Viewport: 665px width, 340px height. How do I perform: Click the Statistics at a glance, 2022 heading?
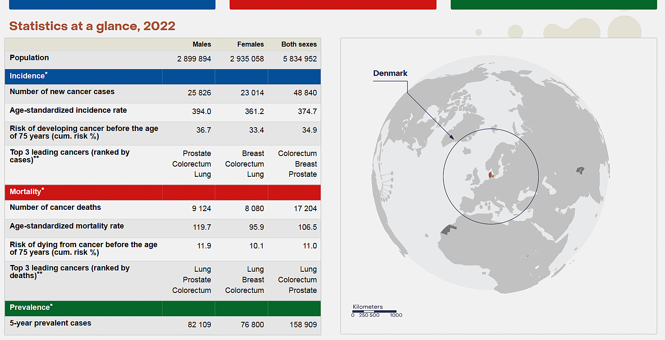coord(92,26)
